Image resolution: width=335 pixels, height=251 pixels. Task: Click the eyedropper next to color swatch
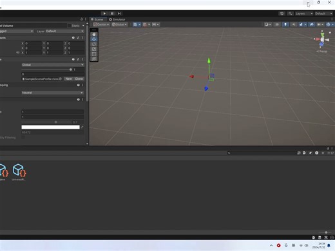coord(82,127)
